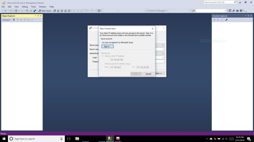Click the Find in Files toolbar icon
This screenshot has width=254, height=142.
tap(193, 11)
